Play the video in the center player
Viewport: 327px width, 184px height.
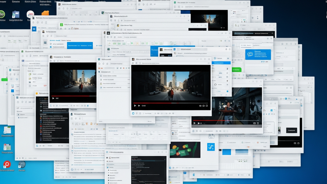pos(135,106)
